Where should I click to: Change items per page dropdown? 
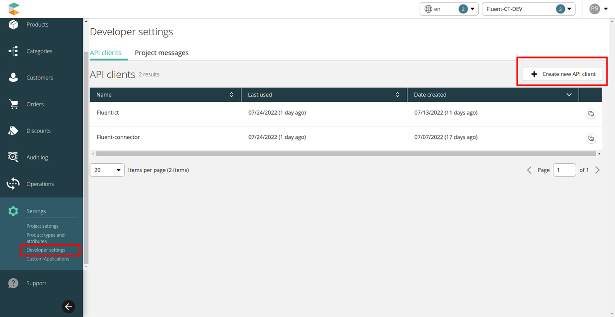click(107, 170)
